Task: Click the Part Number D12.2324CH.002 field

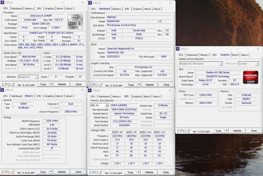Action: tap(124, 121)
